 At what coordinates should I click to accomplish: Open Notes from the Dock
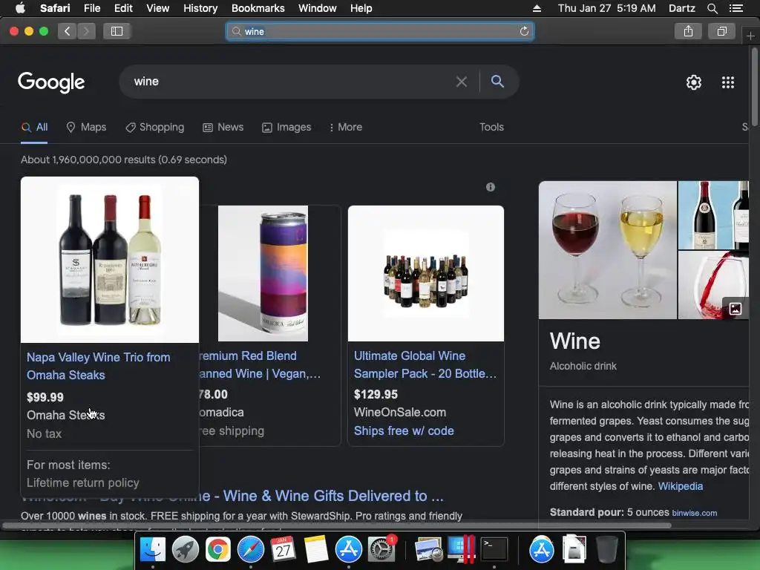click(316, 549)
